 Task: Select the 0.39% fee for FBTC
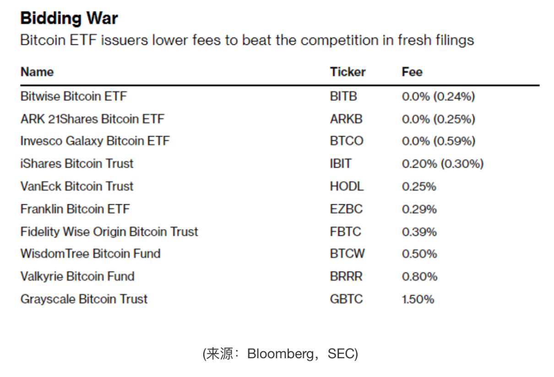click(419, 232)
